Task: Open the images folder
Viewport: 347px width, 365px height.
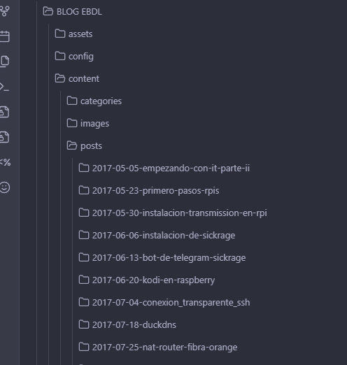Action: coord(88,123)
